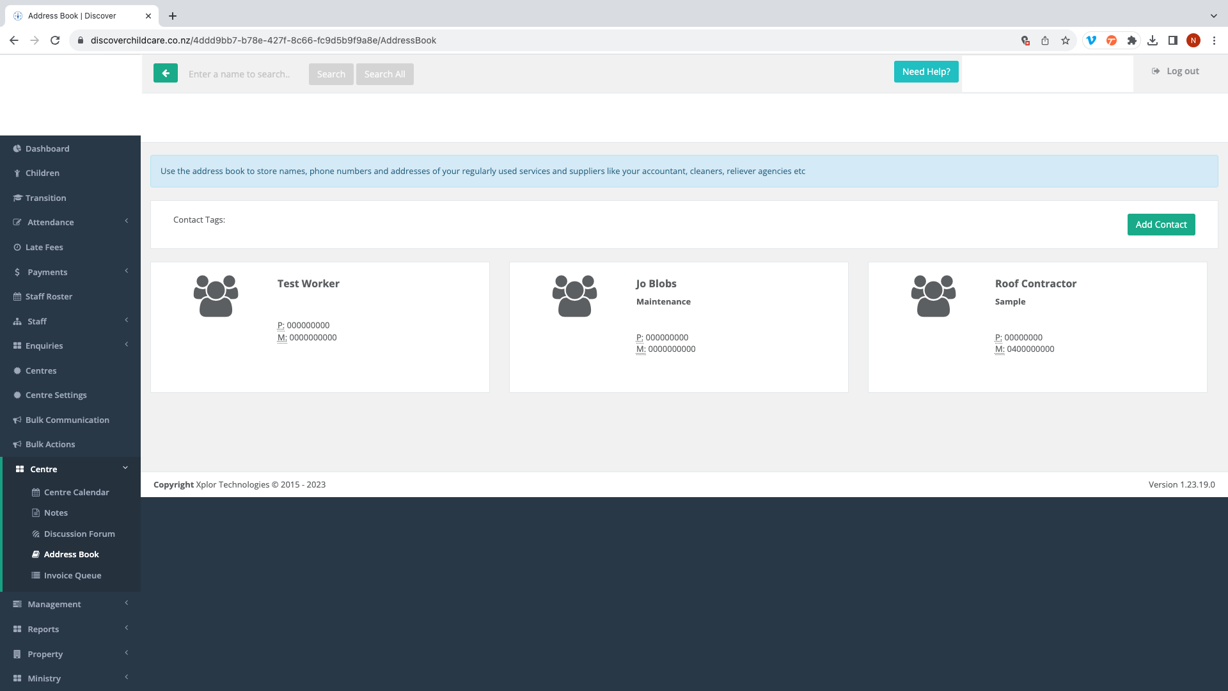The width and height of the screenshot is (1228, 691).
Task: Click the browser downloads icon
Action: tap(1153, 40)
